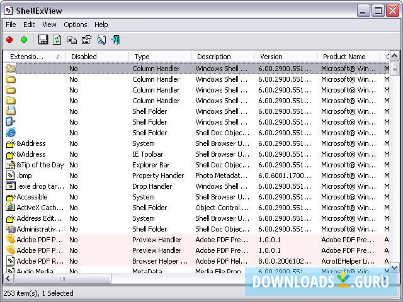Screen dimensions: 403x302
Task: Click the Object Control description cell
Action: (222, 208)
